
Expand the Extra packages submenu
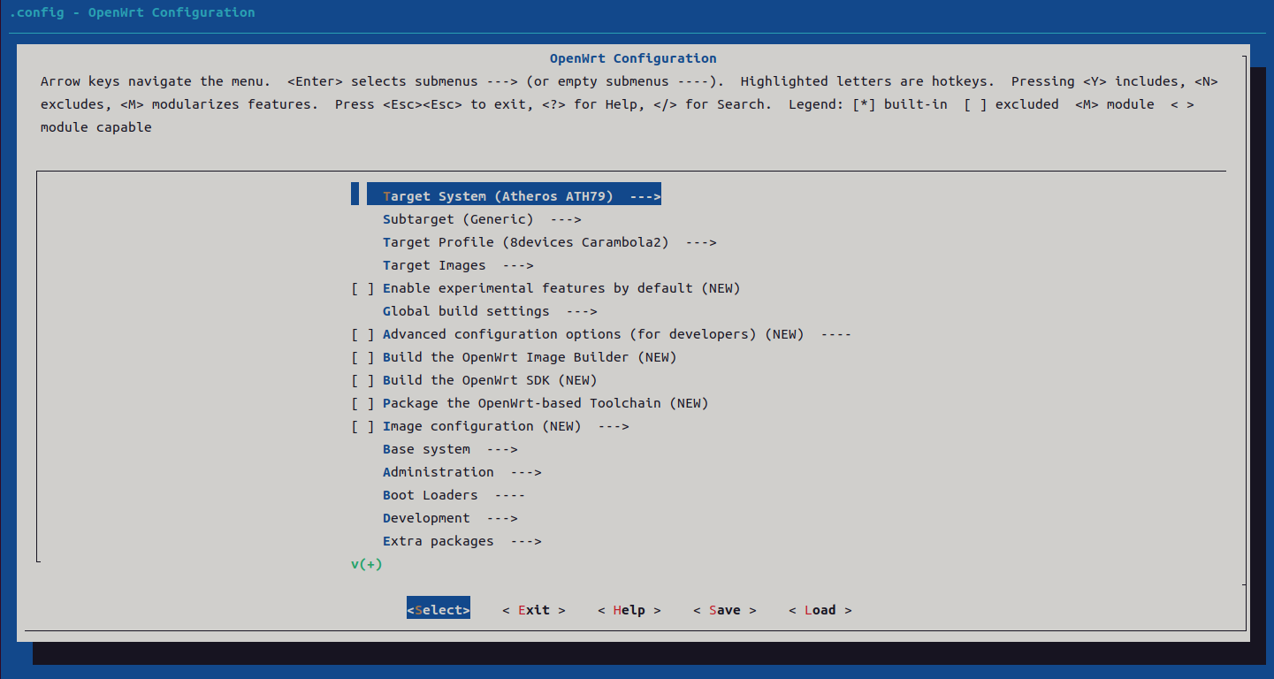pos(462,541)
